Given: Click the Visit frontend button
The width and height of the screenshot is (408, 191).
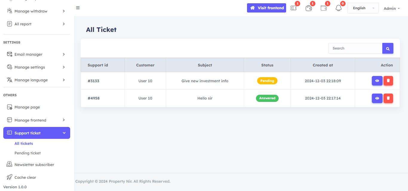Looking at the screenshot, I should [266, 8].
